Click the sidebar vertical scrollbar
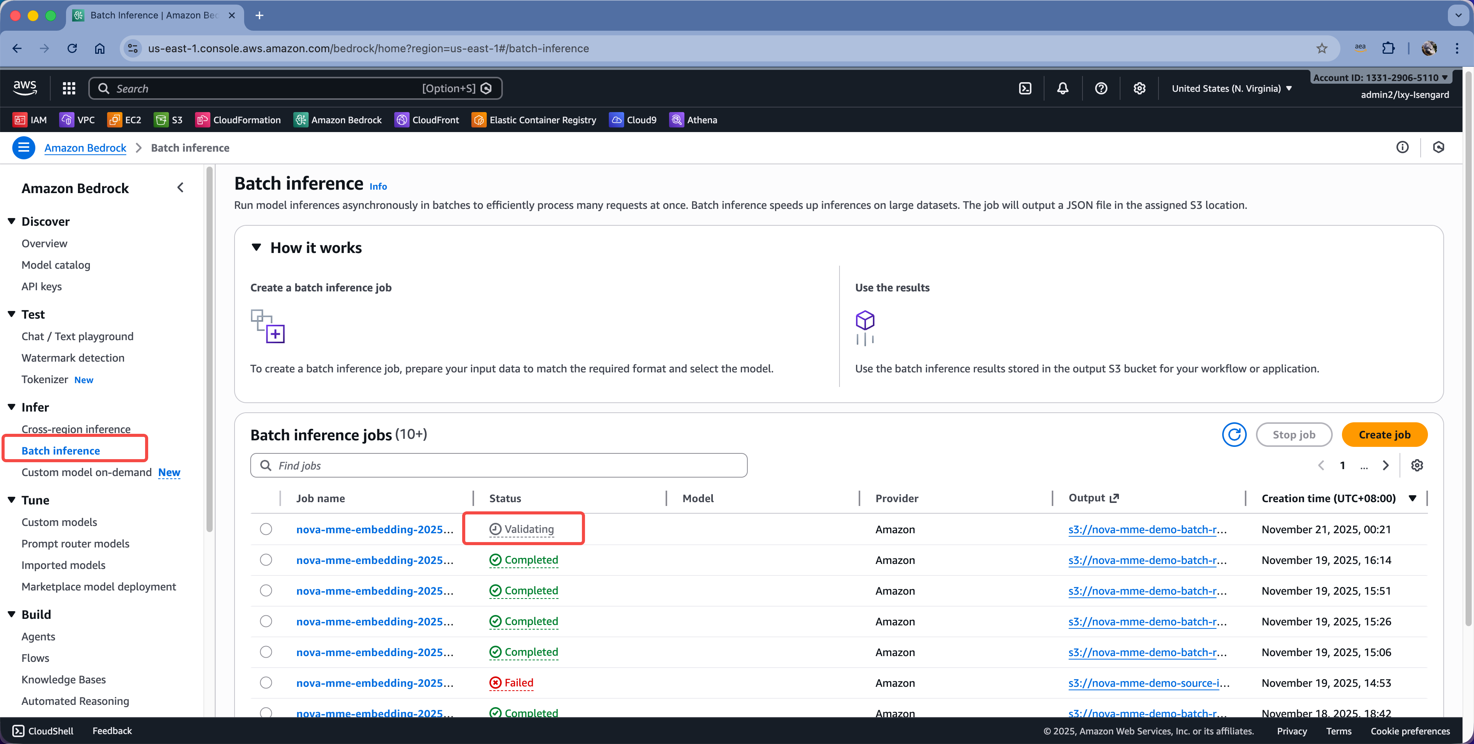1474x744 pixels. 210,349
